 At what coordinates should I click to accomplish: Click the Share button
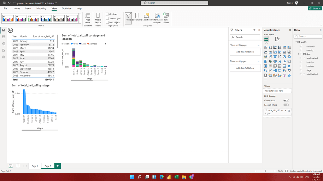[x=315, y=8]
